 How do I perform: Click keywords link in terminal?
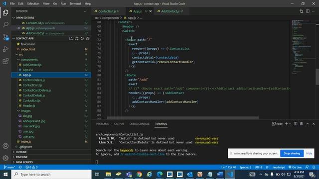coord(127,150)
